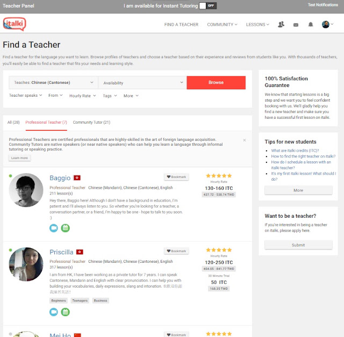Expand the Teacher speaks filter
This screenshot has width=344, height=337.
point(25,96)
